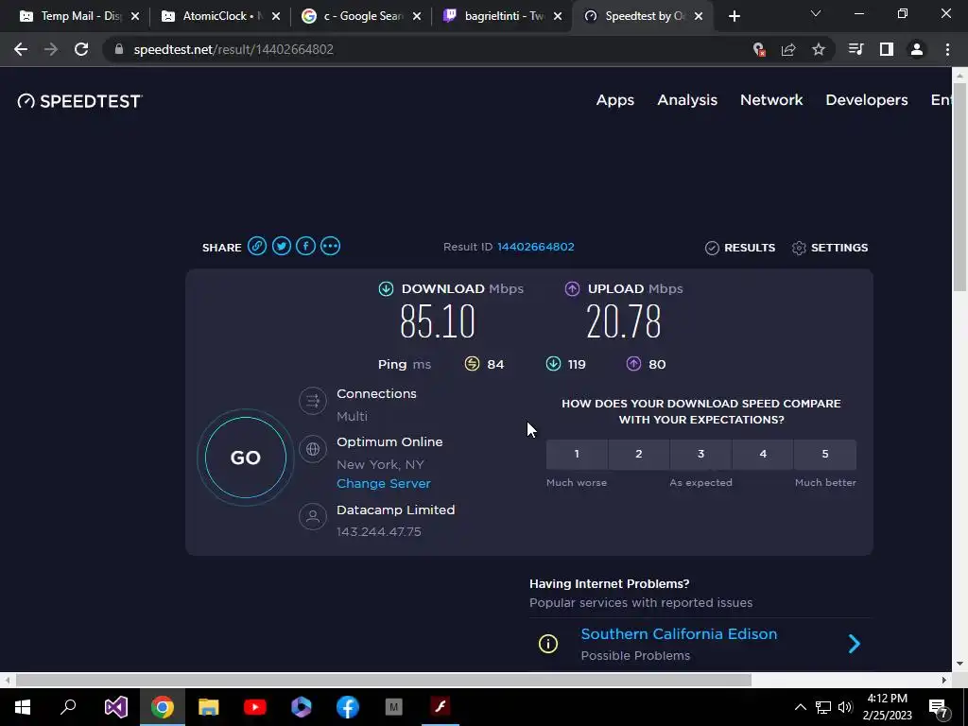
Task: Bookmark this page with the star icon
Action: point(818,49)
